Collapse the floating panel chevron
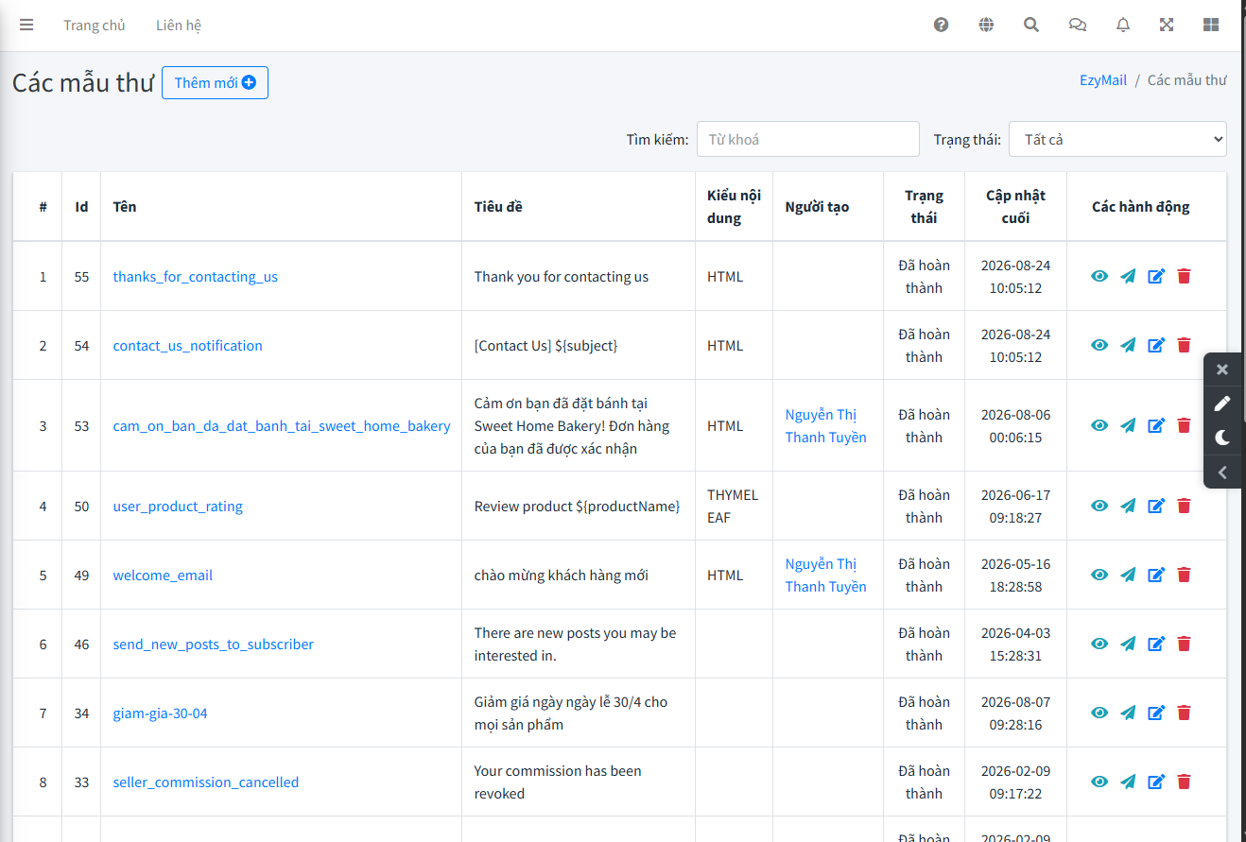 point(1222,472)
